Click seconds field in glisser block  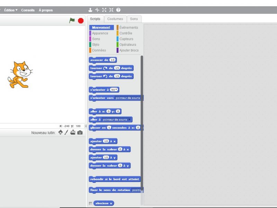[109, 128]
